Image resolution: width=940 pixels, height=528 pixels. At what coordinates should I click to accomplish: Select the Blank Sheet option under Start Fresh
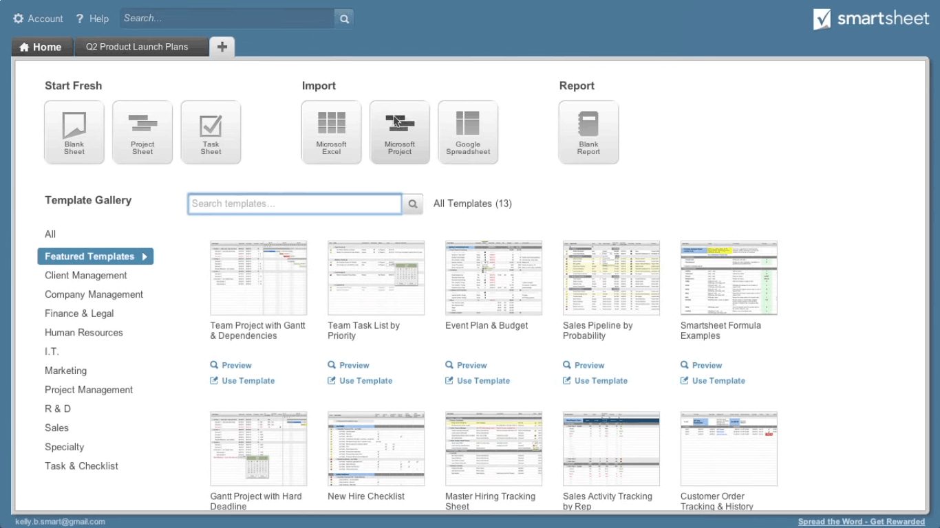pos(74,132)
